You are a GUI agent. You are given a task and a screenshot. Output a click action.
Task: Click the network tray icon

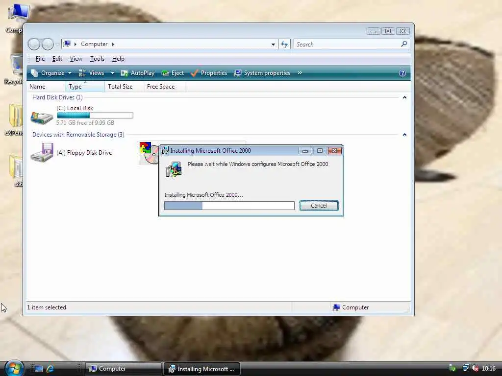click(466, 368)
